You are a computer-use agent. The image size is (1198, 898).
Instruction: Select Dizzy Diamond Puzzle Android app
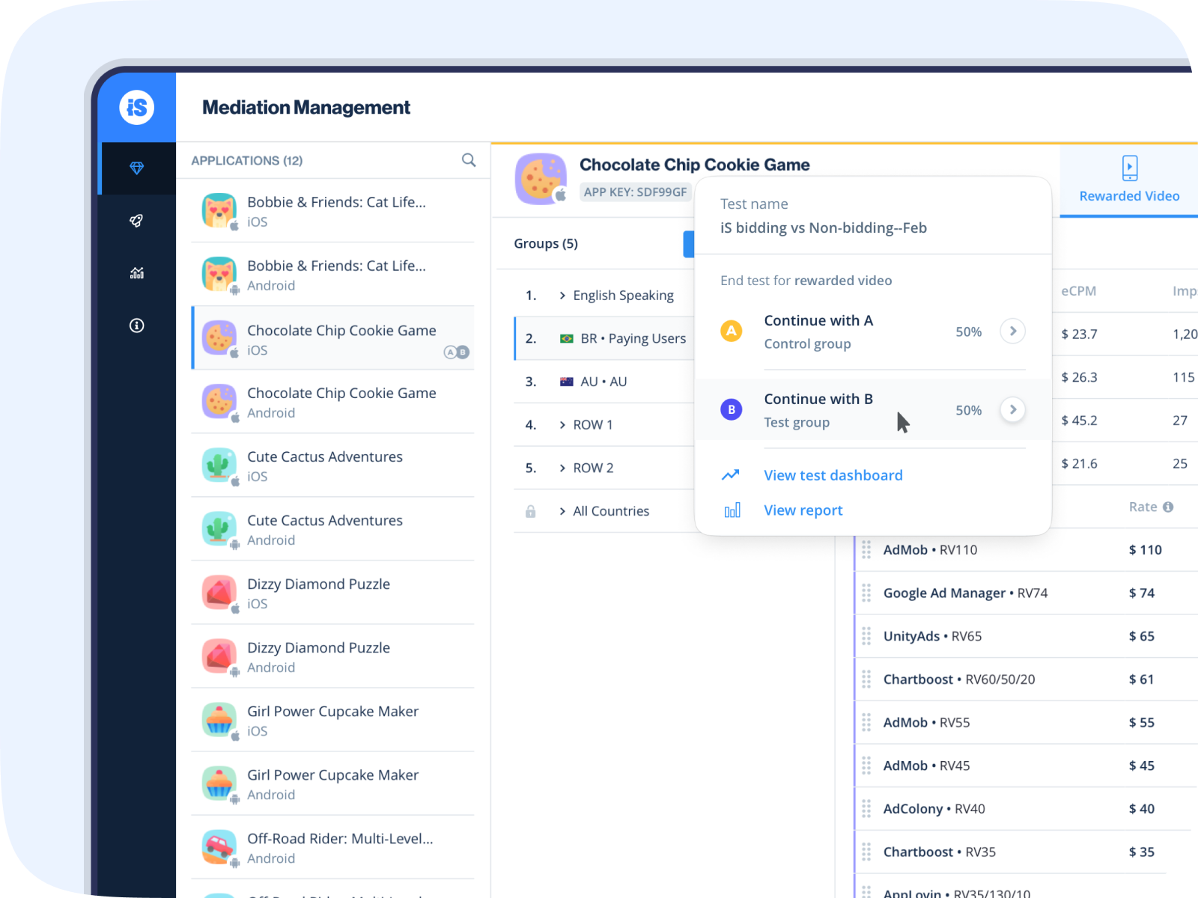(x=333, y=656)
